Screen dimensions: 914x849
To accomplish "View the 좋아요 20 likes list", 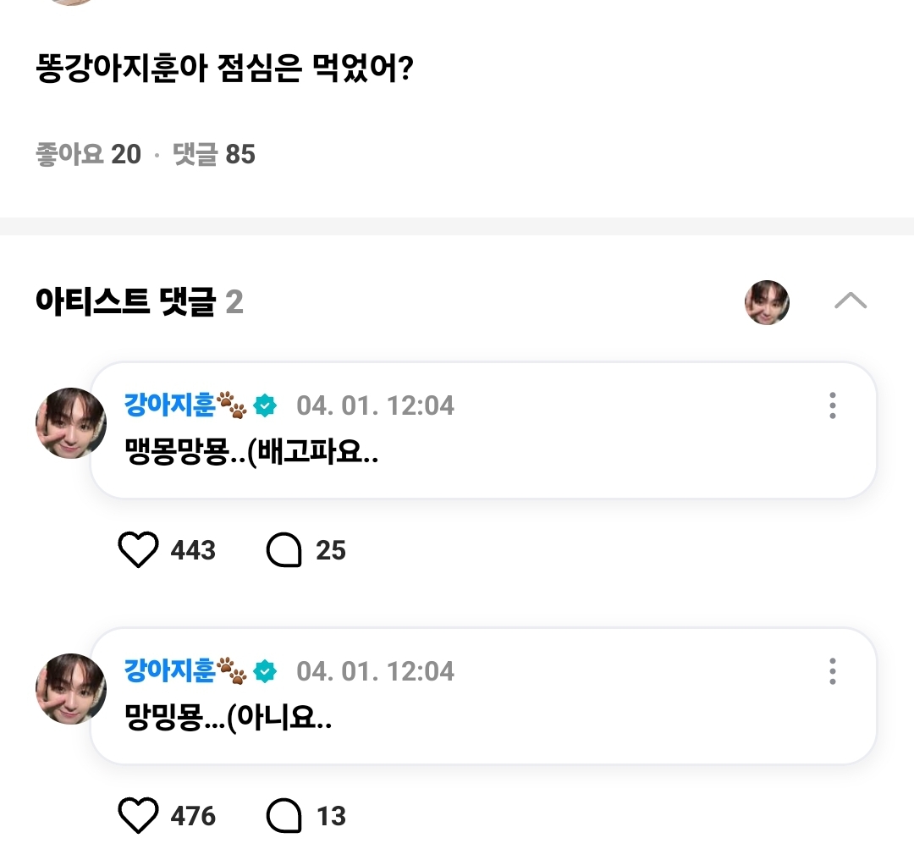I will 88,155.
